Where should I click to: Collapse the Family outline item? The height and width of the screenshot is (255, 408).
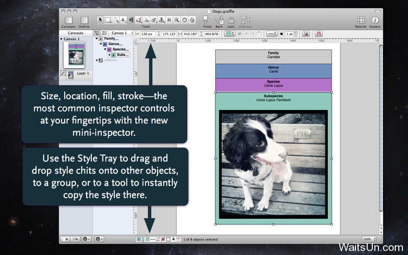point(95,39)
